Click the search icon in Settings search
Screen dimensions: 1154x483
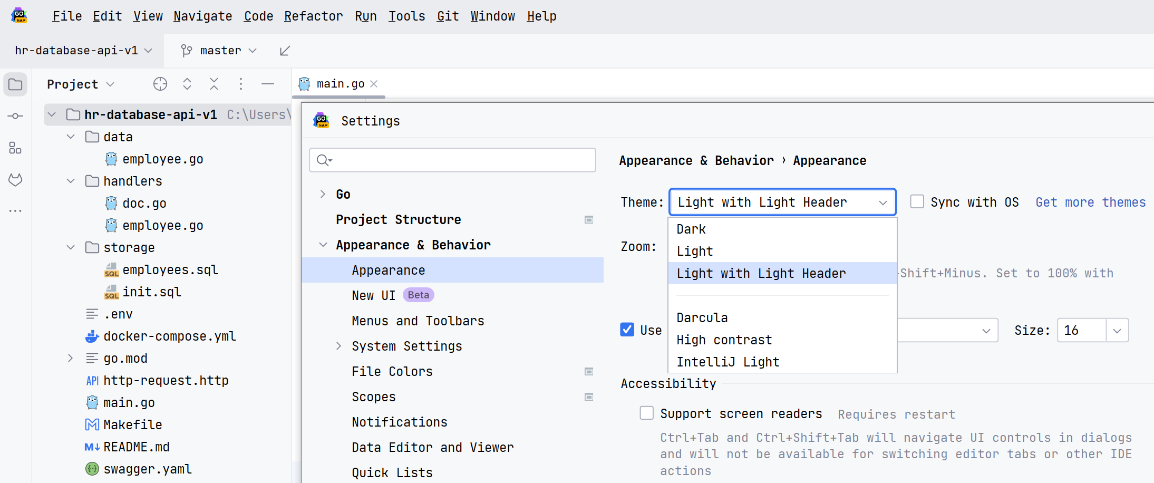point(324,160)
